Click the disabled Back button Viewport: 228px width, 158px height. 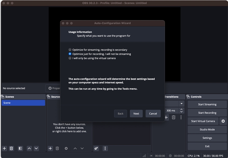(x=120, y=114)
